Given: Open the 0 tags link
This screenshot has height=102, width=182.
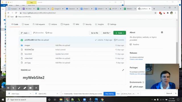Looking at the screenshot, I should pyautogui.click(x=49, y=33).
